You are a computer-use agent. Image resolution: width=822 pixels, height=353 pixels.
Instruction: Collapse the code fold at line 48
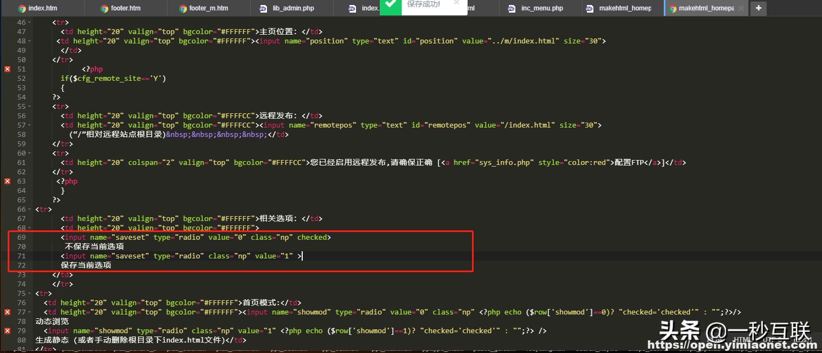click(x=29, y=41)
